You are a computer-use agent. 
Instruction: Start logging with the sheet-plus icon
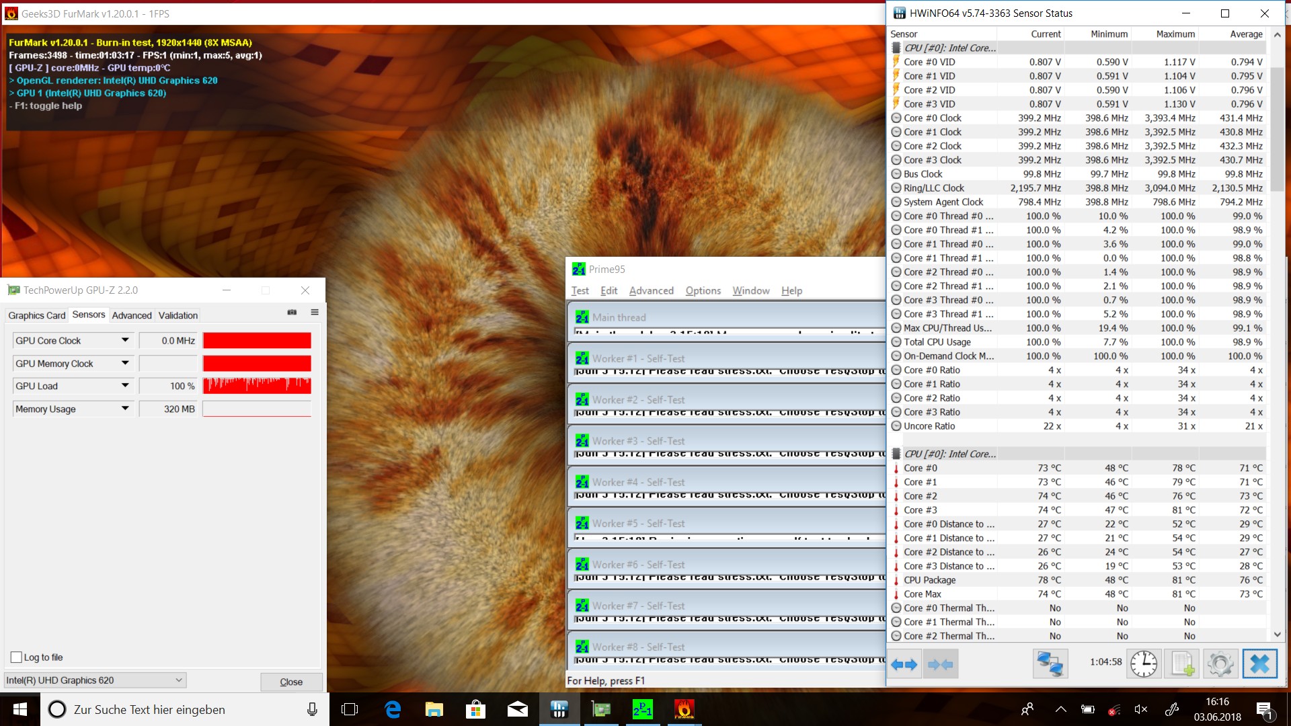(x=1182, y=664)
